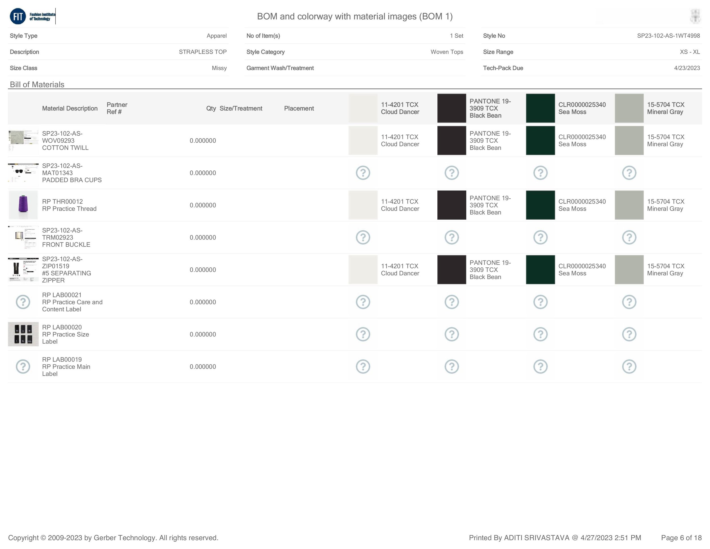
Task: Click the COTTON TWILL material thumbnail
Action: click(x=23, y=140)
